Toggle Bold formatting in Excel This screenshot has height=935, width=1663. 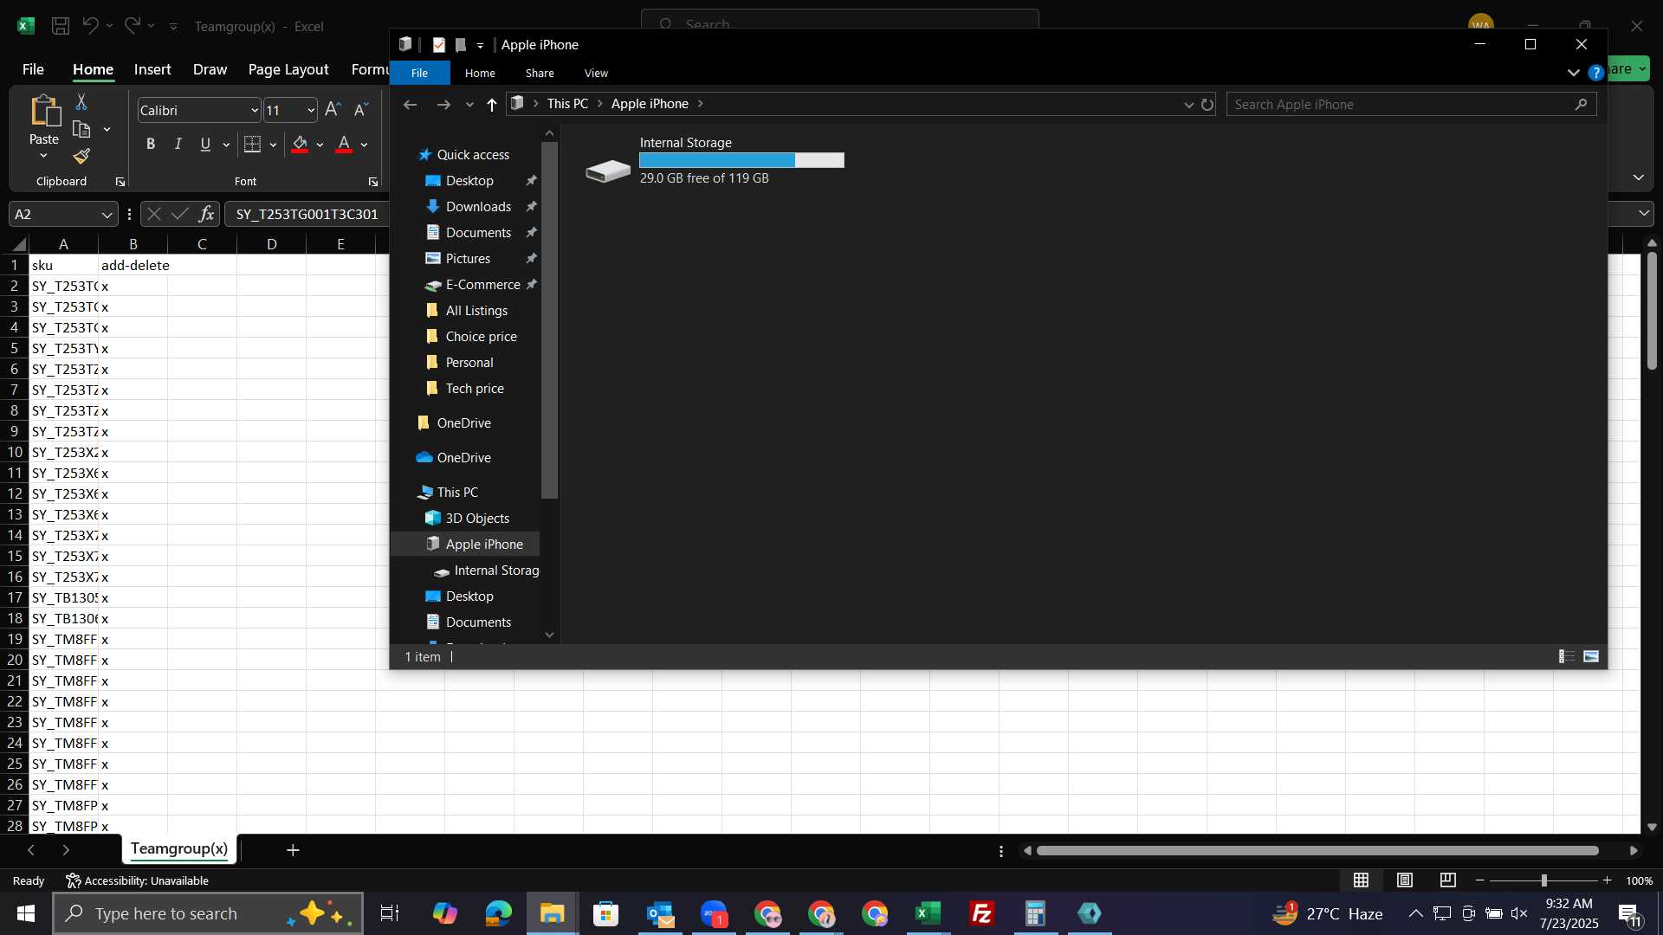(x=151, y=144)
